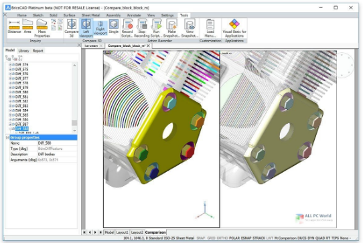This screenshot has width=363, height=243.
Task: Select the Area measurement tool
Action: 27,26
